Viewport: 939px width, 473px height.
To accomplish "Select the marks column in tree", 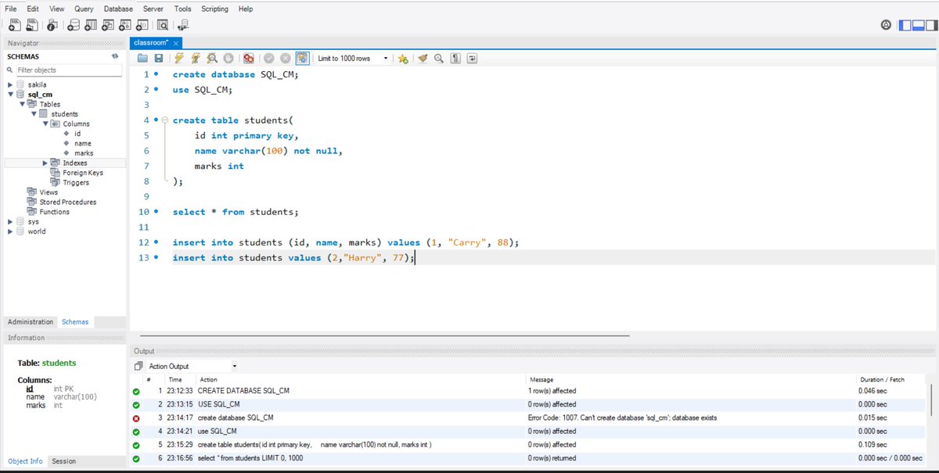I will pyautogui.click(x=84, y=153).
